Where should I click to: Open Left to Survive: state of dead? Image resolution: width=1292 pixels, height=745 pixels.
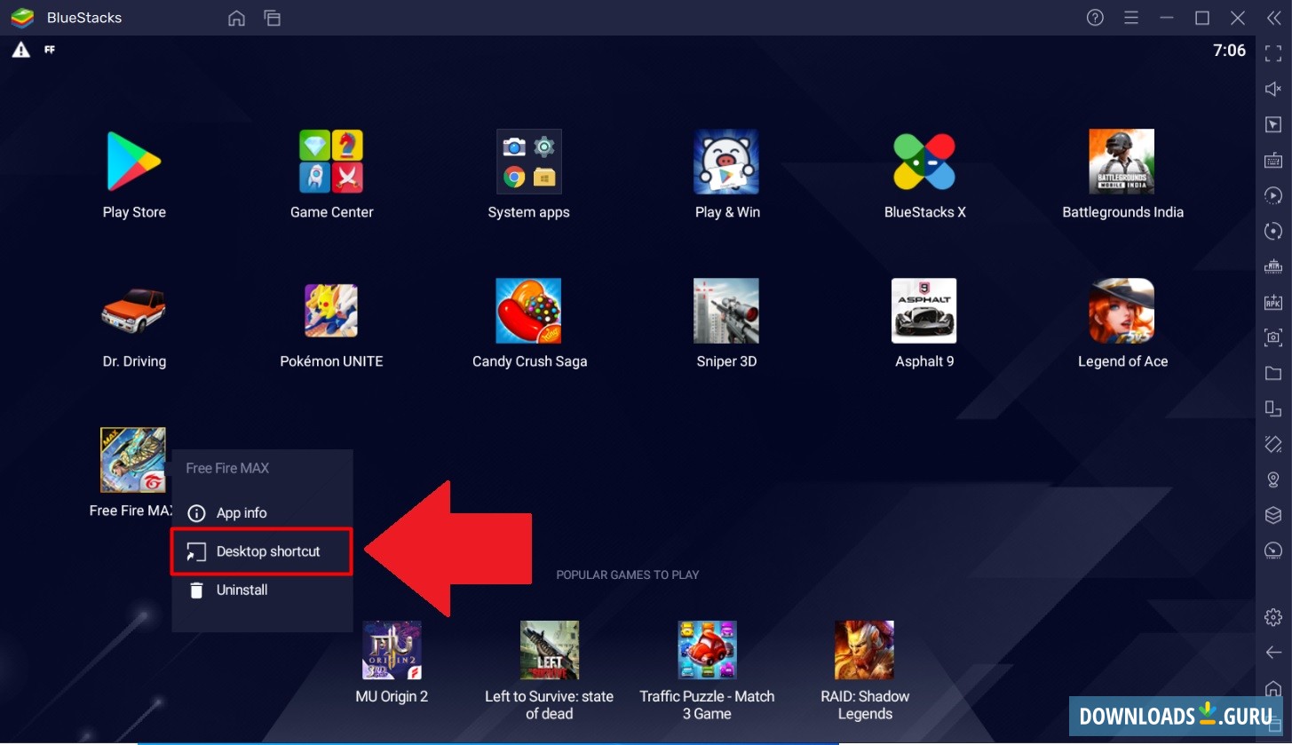pyautogui.click(x=550, y=650)
